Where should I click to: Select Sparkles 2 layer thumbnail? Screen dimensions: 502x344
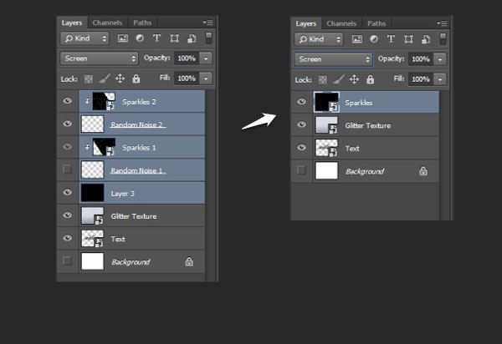(x=104, y=101)
